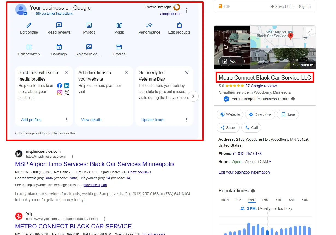Open Performance chart icon
The width and height of the screenshot is (336, 235).
click(x=149, y=25)
